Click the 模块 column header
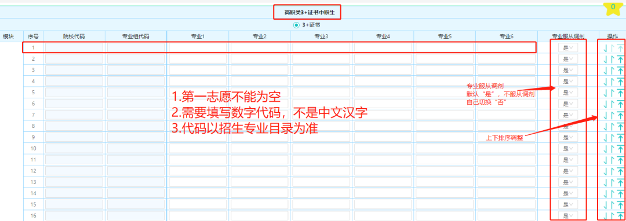 [x=9, y=36]
